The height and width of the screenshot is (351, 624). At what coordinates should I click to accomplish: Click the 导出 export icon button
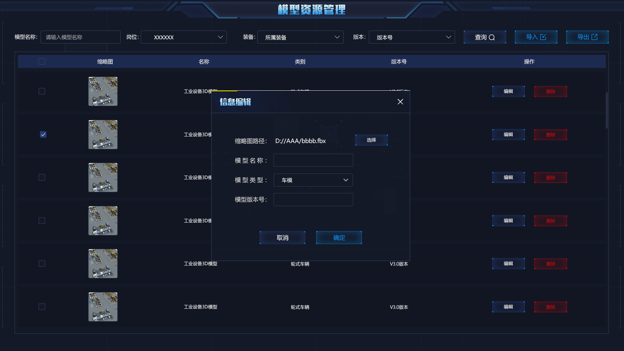pos(587,37)
